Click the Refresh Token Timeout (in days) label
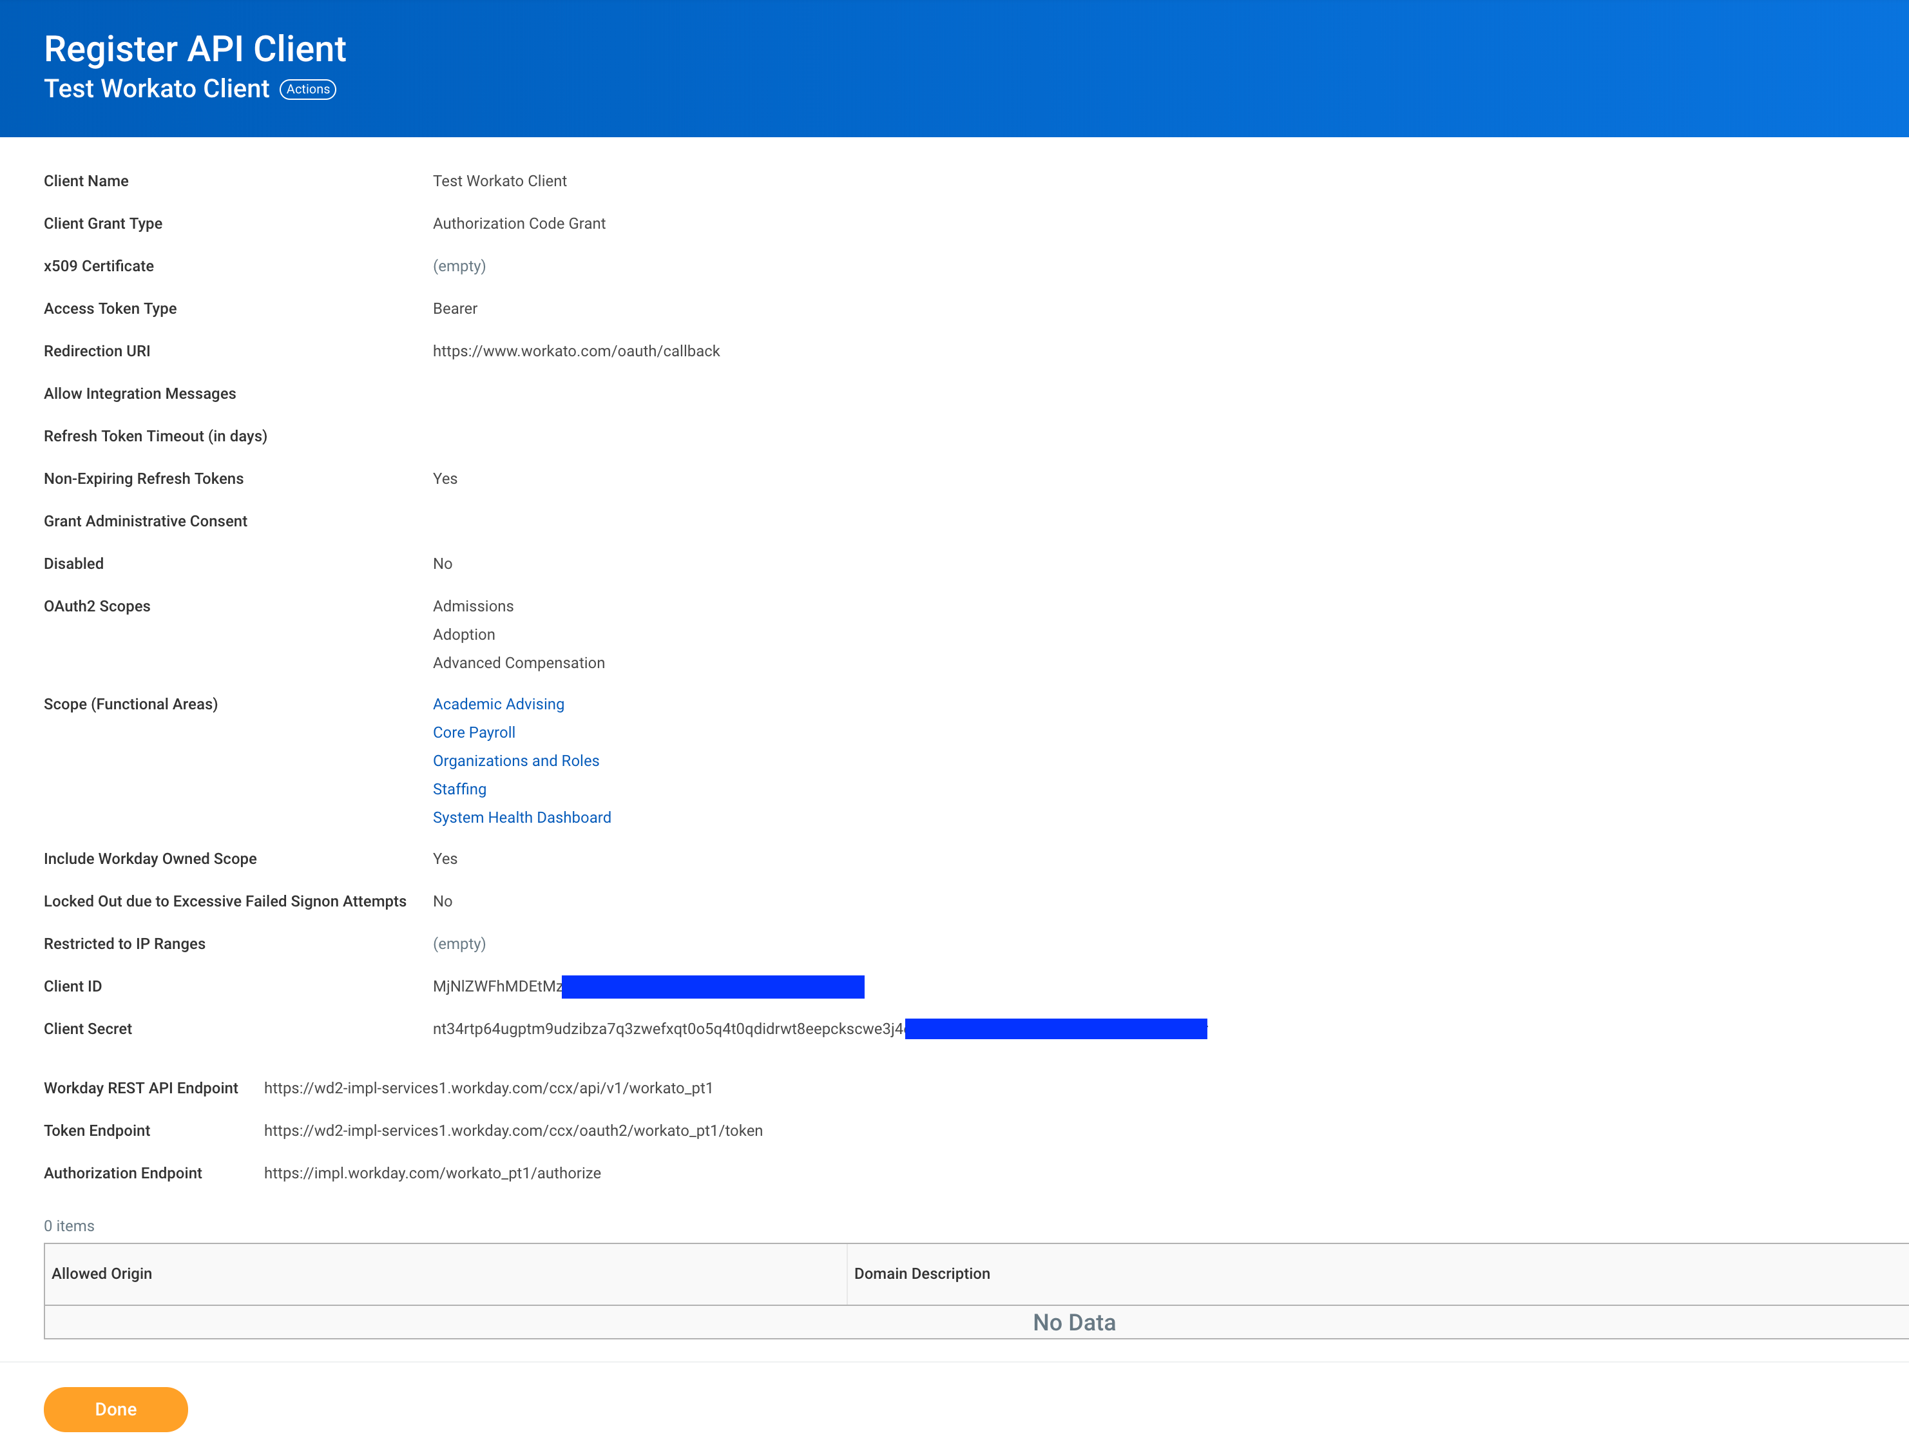Screen dimensions: 1909x1447 pos(155,437)
